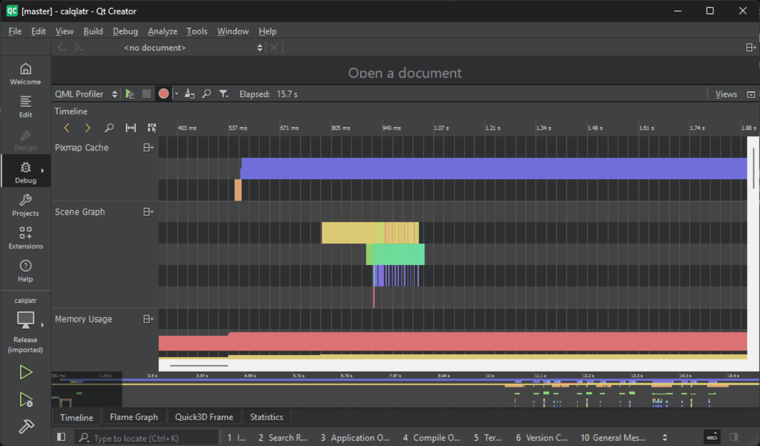The width and height of the screenshot is (760, 446).
Task: Open the View menu
Action: tap(64, 31)
